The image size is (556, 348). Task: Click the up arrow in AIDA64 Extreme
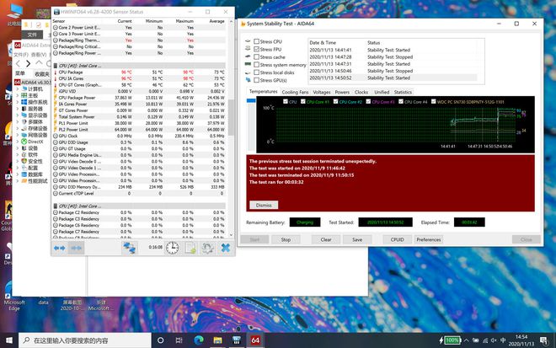pyautogui.click(x=39, y=63)
